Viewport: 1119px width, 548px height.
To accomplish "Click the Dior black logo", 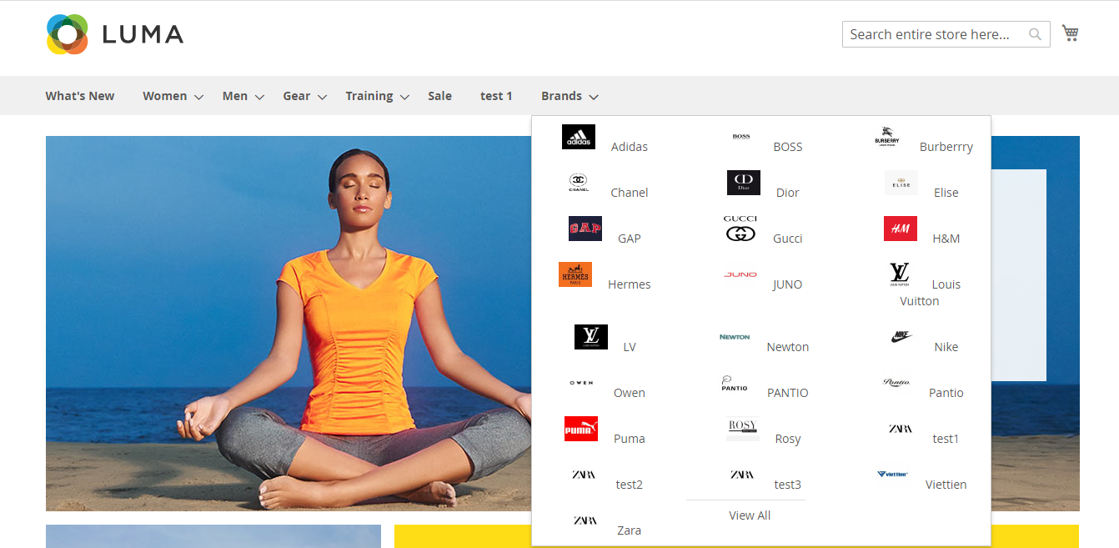I will [x=743, y=183].
